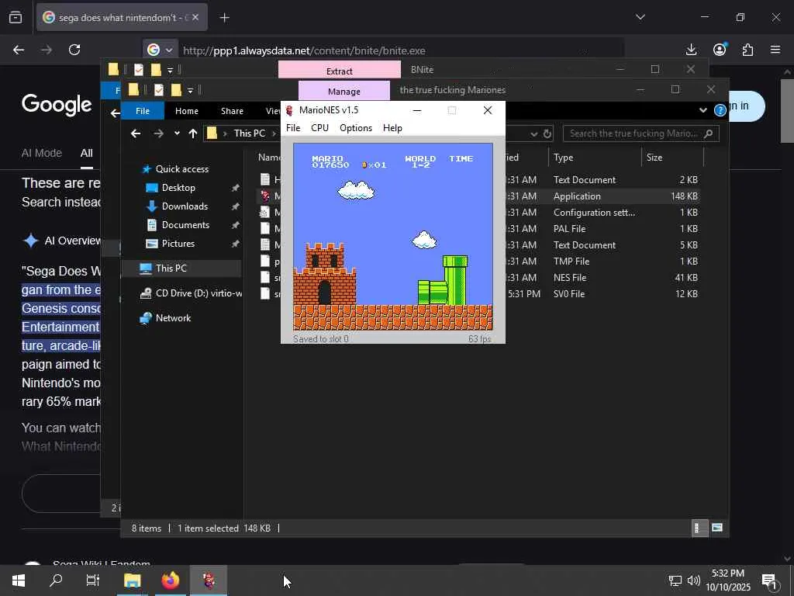The width and height of the screenshot is (794, 596).
Task: Switch Explorer to large icons view
Action: click(717, 528)
